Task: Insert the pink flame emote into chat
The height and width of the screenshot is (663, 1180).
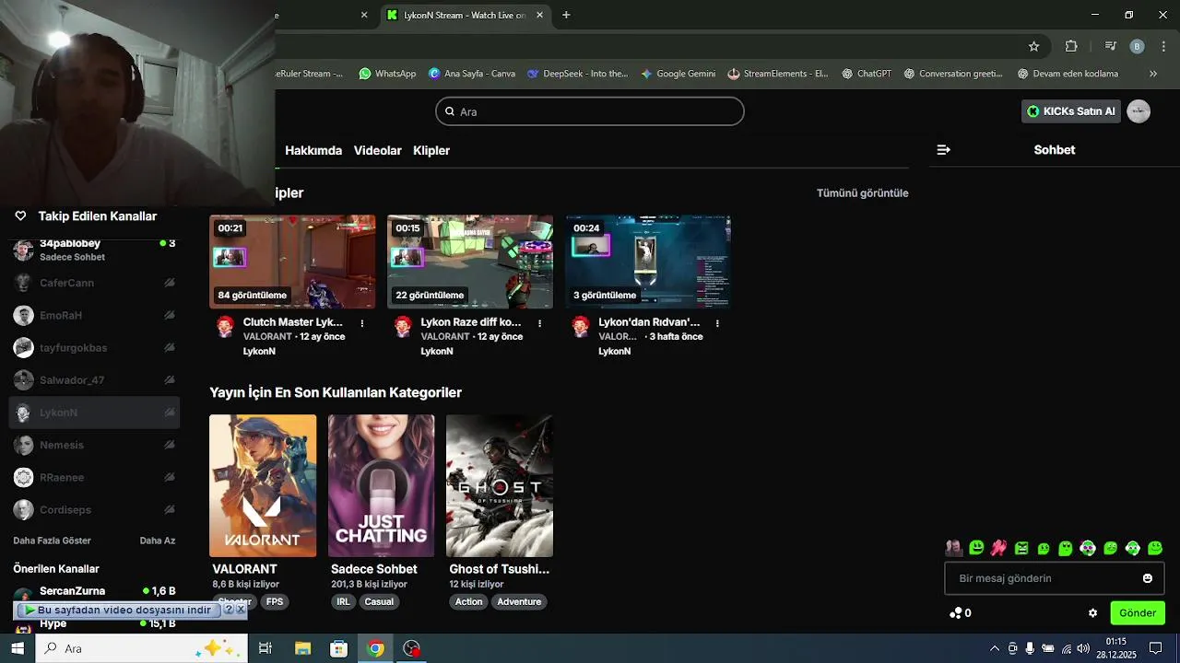Action: click(x=998, y=548)
